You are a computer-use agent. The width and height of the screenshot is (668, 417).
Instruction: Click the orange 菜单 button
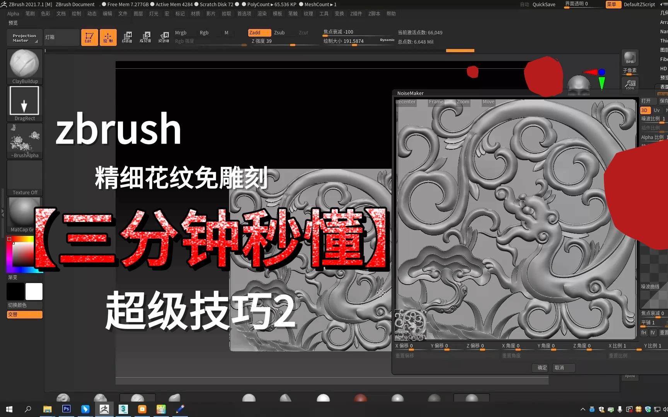coord(613,4)
